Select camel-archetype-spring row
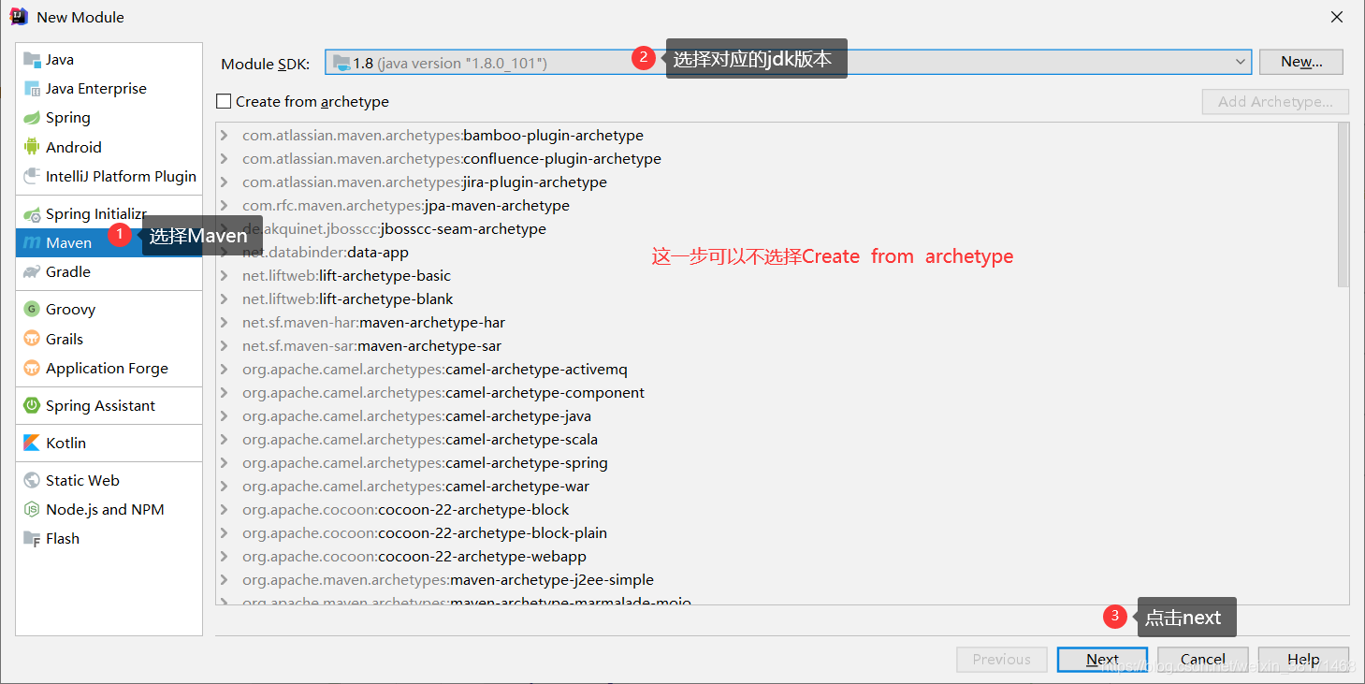 click(777, 463)
